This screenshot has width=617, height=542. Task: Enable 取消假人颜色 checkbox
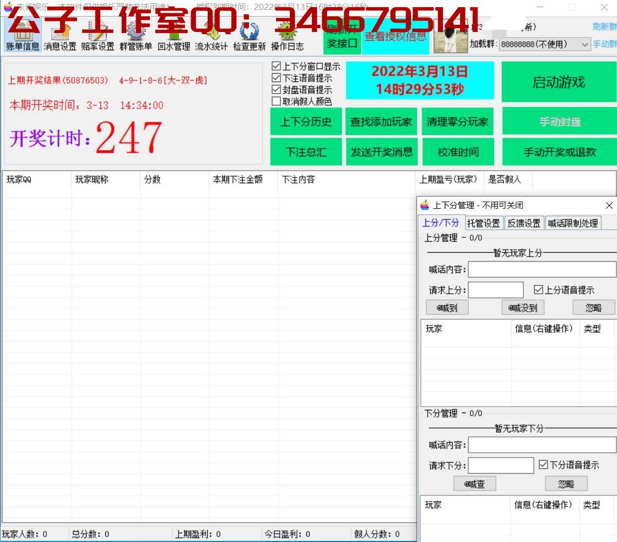pyautogui.click(x=276, y=101)
